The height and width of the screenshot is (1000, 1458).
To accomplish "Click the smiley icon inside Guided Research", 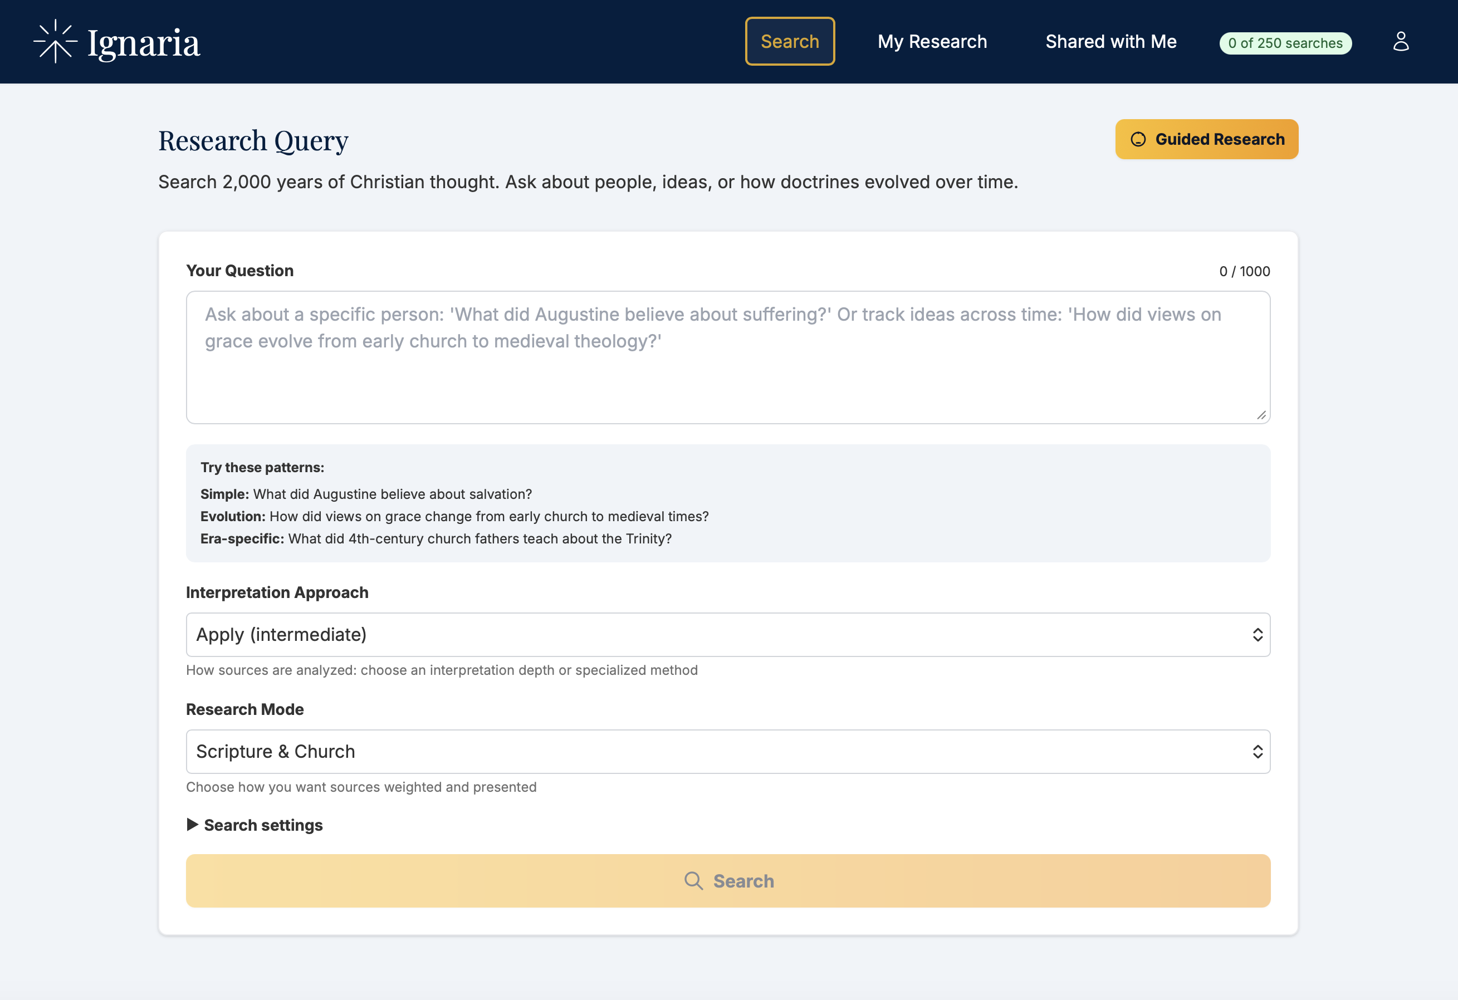I will point(1139,139).
